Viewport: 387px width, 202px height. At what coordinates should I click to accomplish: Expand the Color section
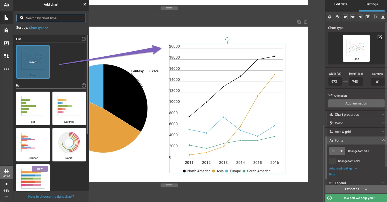[356, 123]
